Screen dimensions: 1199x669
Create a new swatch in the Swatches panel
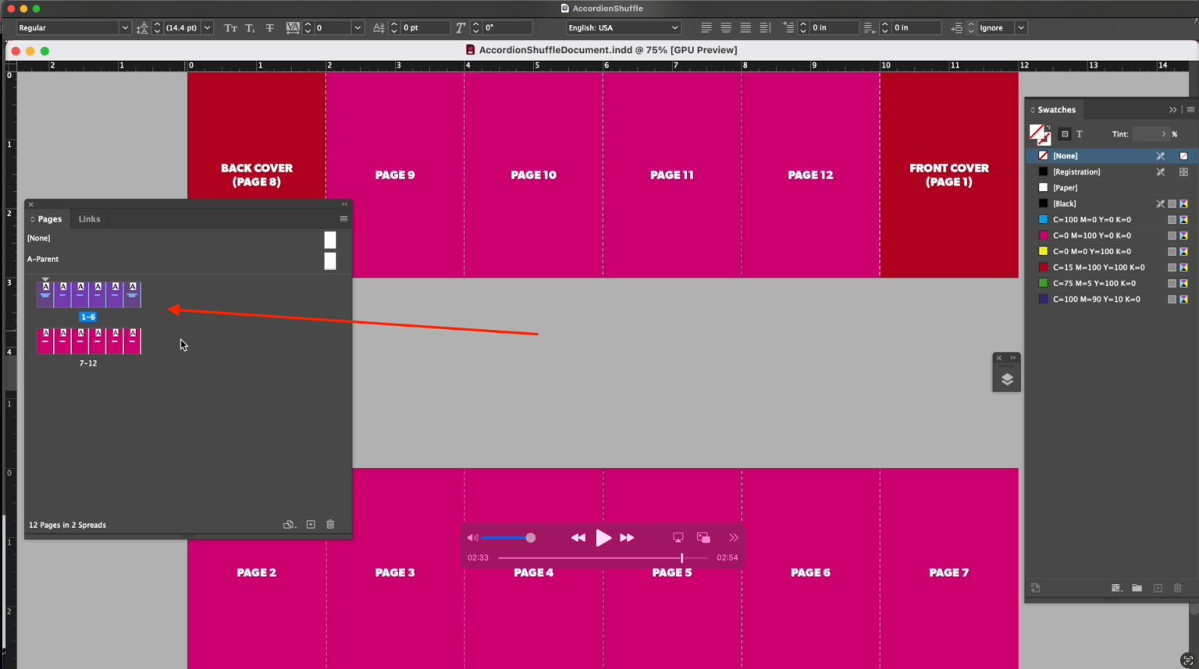[x=1158, y=588]
